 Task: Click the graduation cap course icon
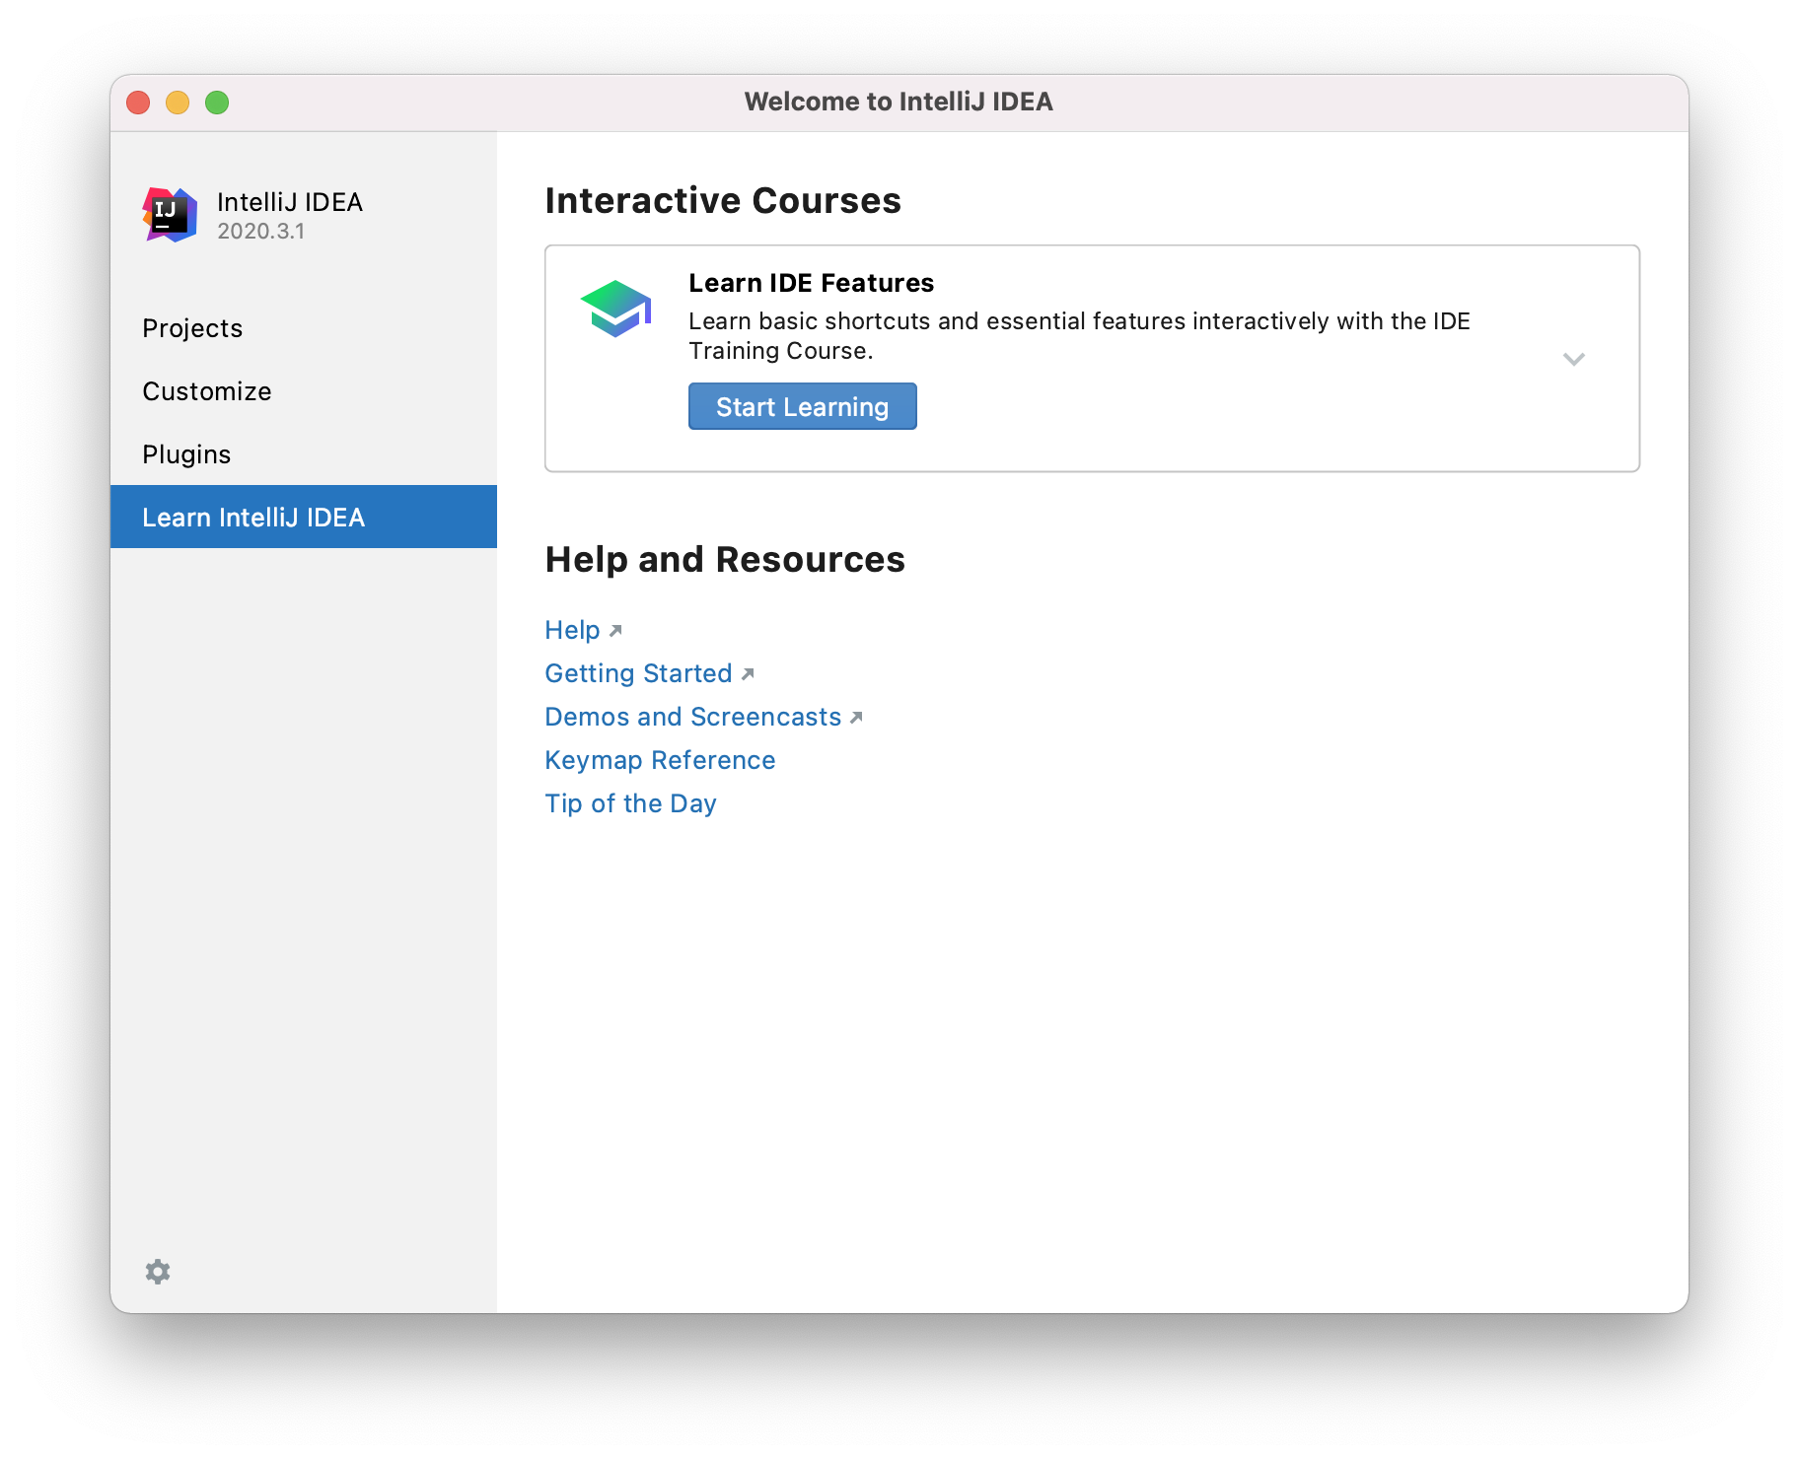click(616, 308)
